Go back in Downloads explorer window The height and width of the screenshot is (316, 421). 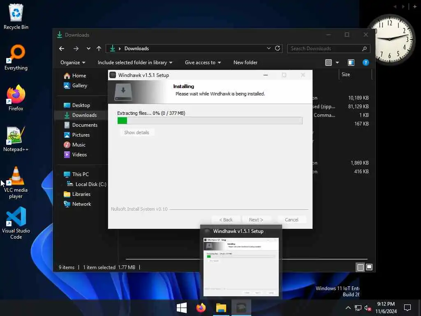[x=62, y=49]
